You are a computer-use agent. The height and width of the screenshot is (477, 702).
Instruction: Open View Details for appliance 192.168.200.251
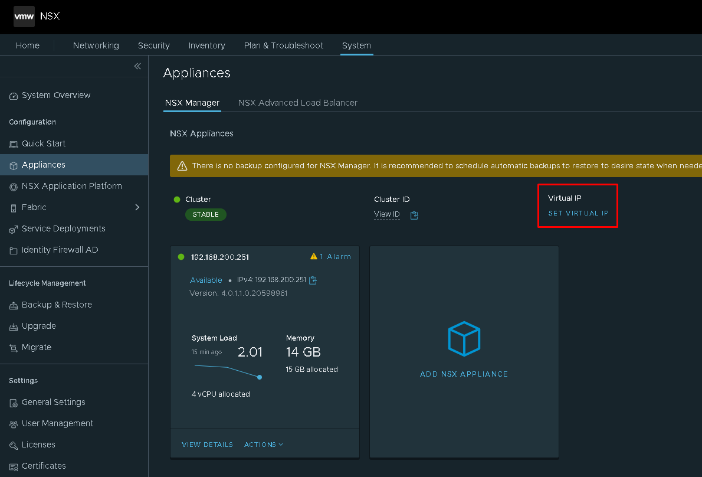(206, 445)
